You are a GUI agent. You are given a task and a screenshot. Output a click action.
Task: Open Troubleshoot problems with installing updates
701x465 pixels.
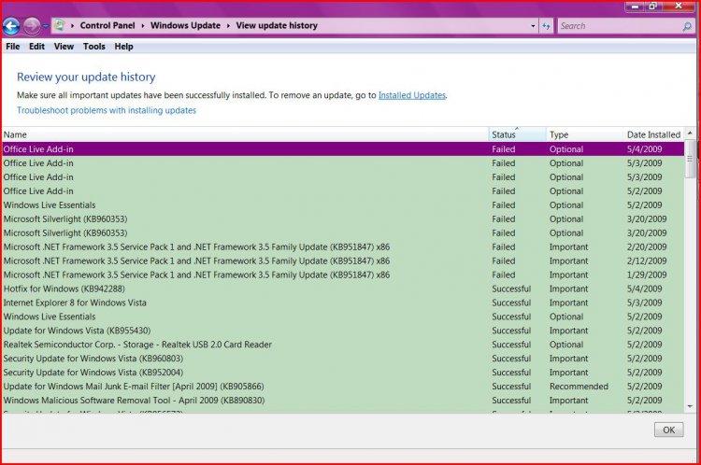click(107, 110)
